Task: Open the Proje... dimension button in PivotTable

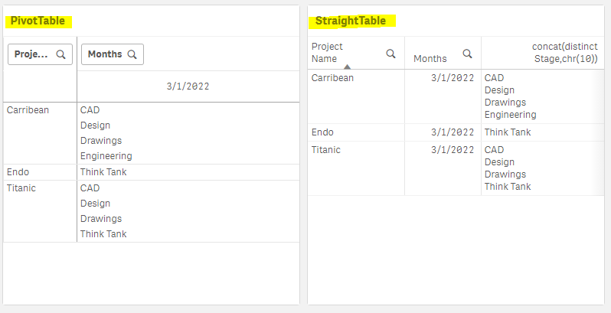Action: pos(32,54)
